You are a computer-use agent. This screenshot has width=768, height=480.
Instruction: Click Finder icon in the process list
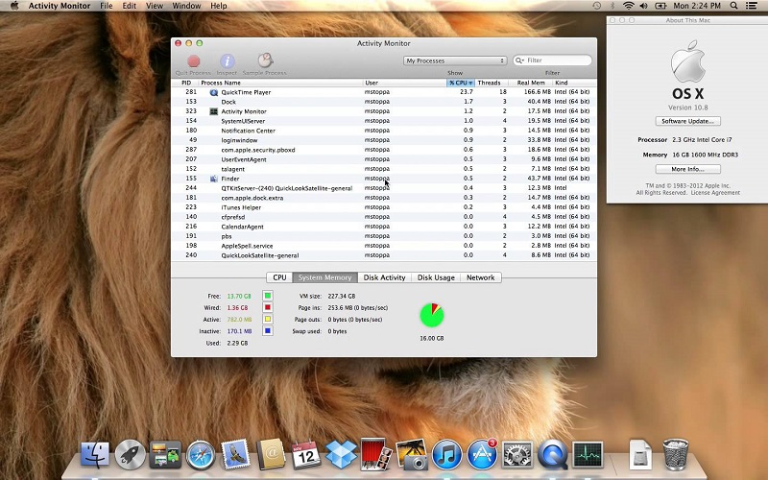(x=213, y=179)
